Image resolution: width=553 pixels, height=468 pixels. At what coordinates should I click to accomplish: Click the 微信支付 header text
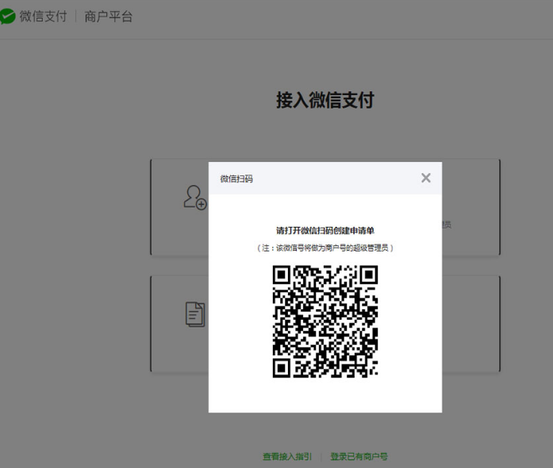coord(43,16)
